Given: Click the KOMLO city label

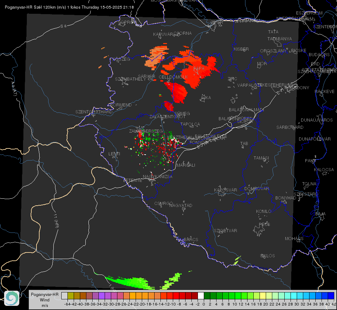Looking at the screenshot, I should (264, 212).
